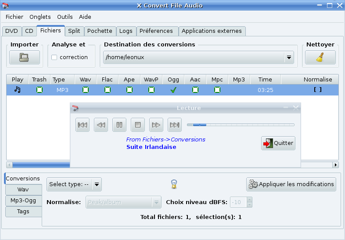The image size is (345, 240).
Task: Open the Importer folder button
Action: [25, 57]
